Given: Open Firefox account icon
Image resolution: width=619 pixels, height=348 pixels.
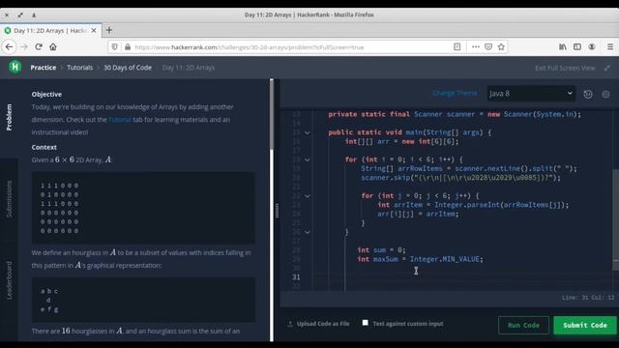Looking at the screenshot, I should (592, 47).
